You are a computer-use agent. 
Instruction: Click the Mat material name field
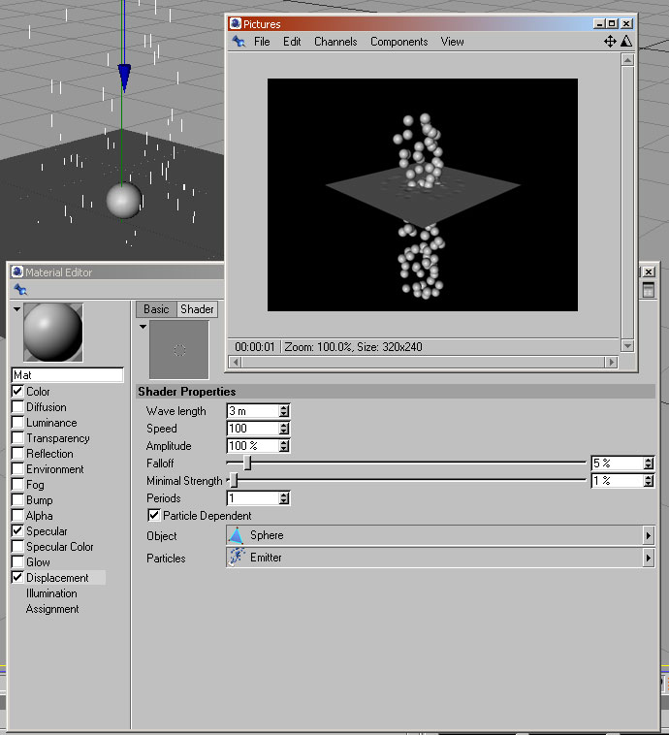[x=68, y=375]
